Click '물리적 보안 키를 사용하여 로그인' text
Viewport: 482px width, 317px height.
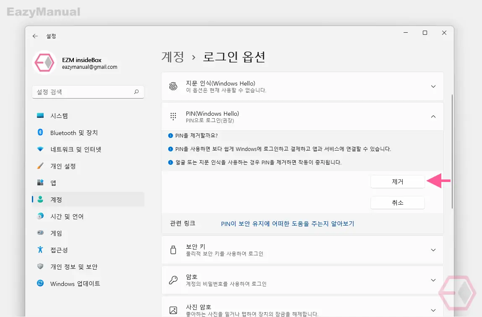coord(224,254)
